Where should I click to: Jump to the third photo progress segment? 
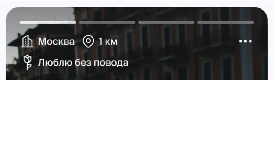[x=167, y=22]
